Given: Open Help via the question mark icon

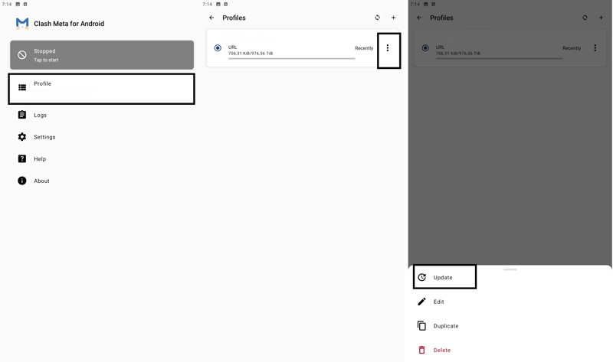Looking at the screenshot, I should tap(22, 159).
